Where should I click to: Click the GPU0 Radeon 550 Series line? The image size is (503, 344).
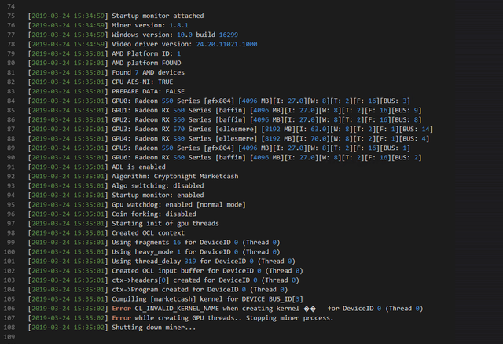point(219,101)
